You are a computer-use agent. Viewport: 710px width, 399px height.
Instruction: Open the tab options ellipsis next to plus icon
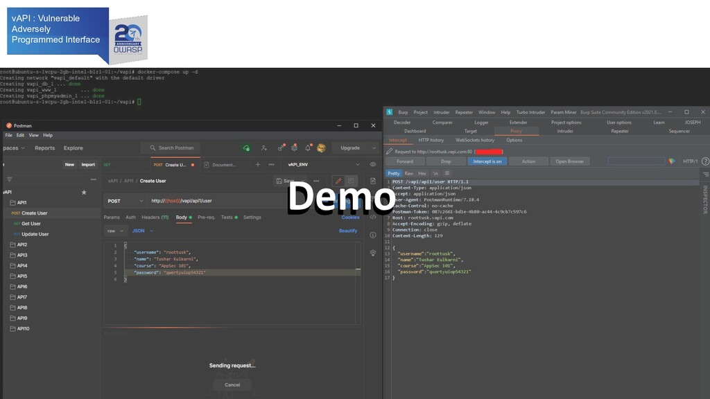[271, 165]
